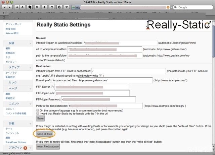This screenshot has height=155, width=215.
Task: Stop loading with the X toolbar button
Action: [x=37, y=7]
